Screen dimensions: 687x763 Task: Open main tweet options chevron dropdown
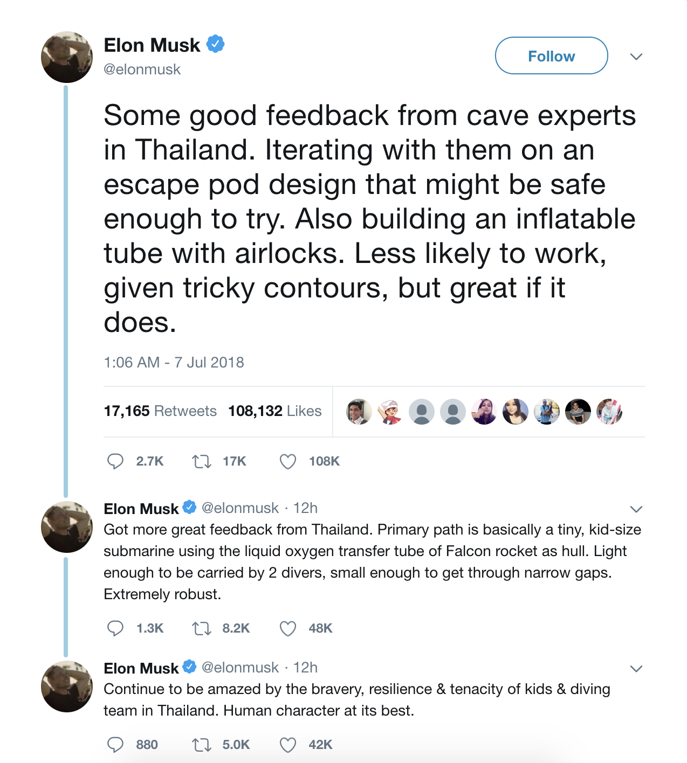tap(636, 57)
